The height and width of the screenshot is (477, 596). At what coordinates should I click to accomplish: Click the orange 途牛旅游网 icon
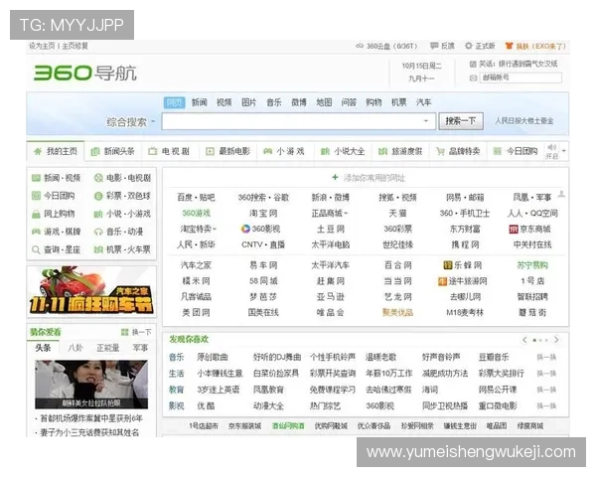pos(442,281)
